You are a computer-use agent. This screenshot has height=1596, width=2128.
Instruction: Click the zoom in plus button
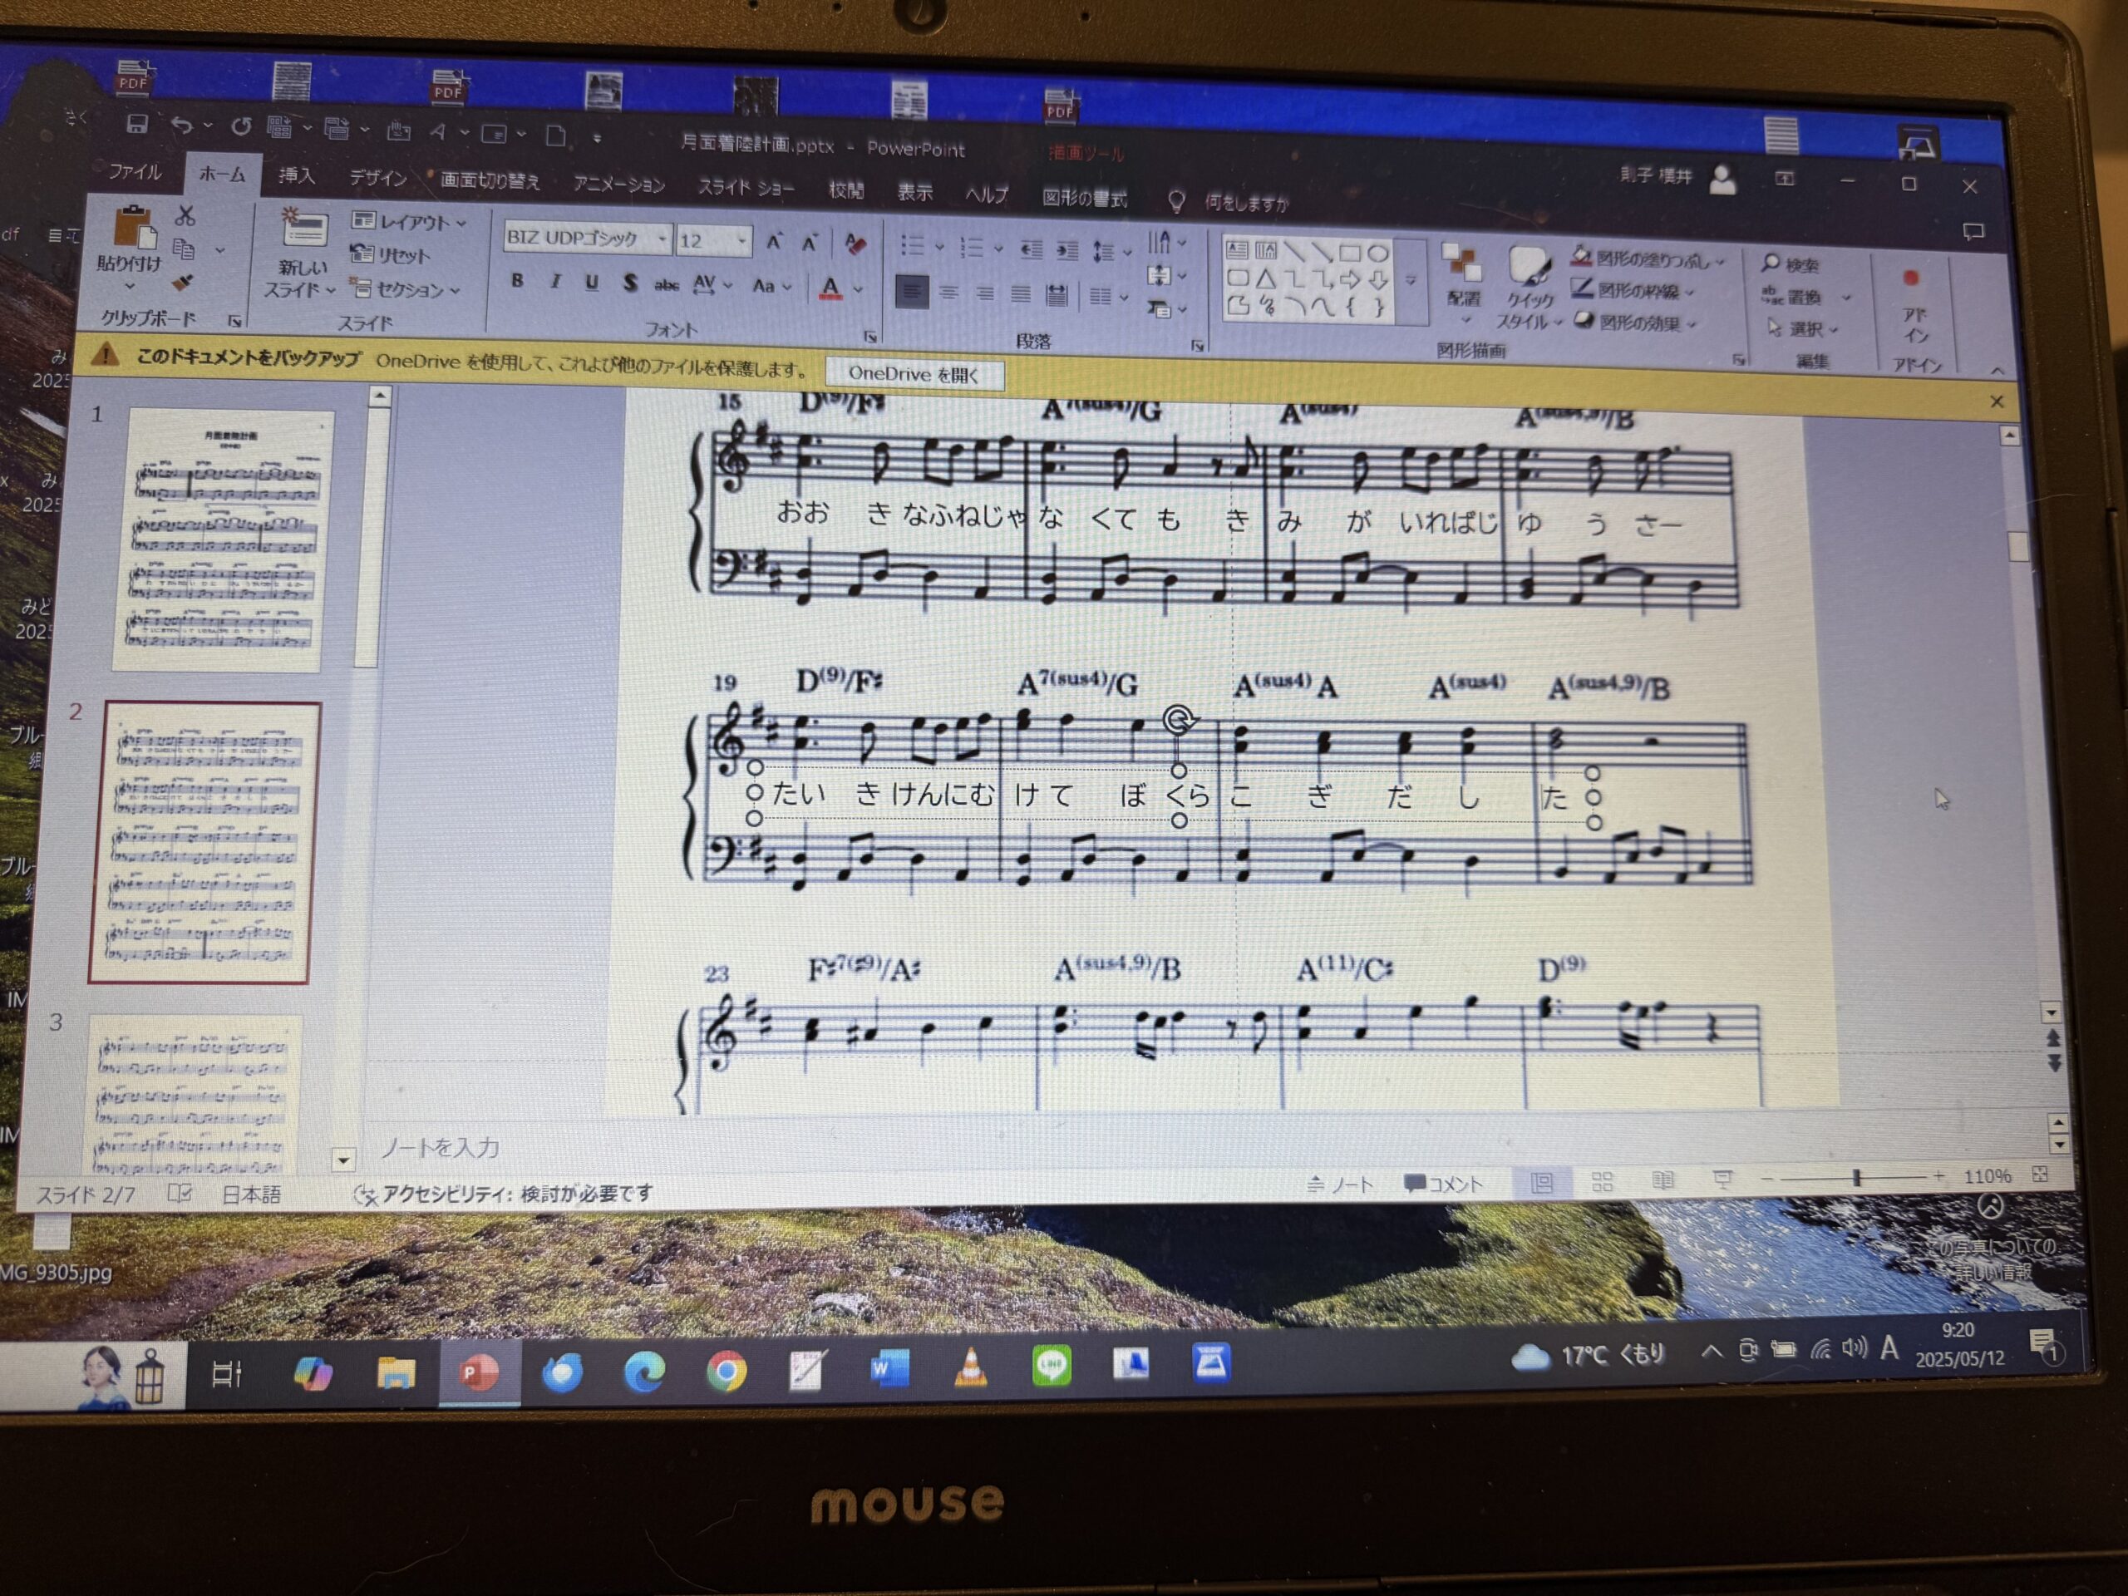coord(1938,1175)
